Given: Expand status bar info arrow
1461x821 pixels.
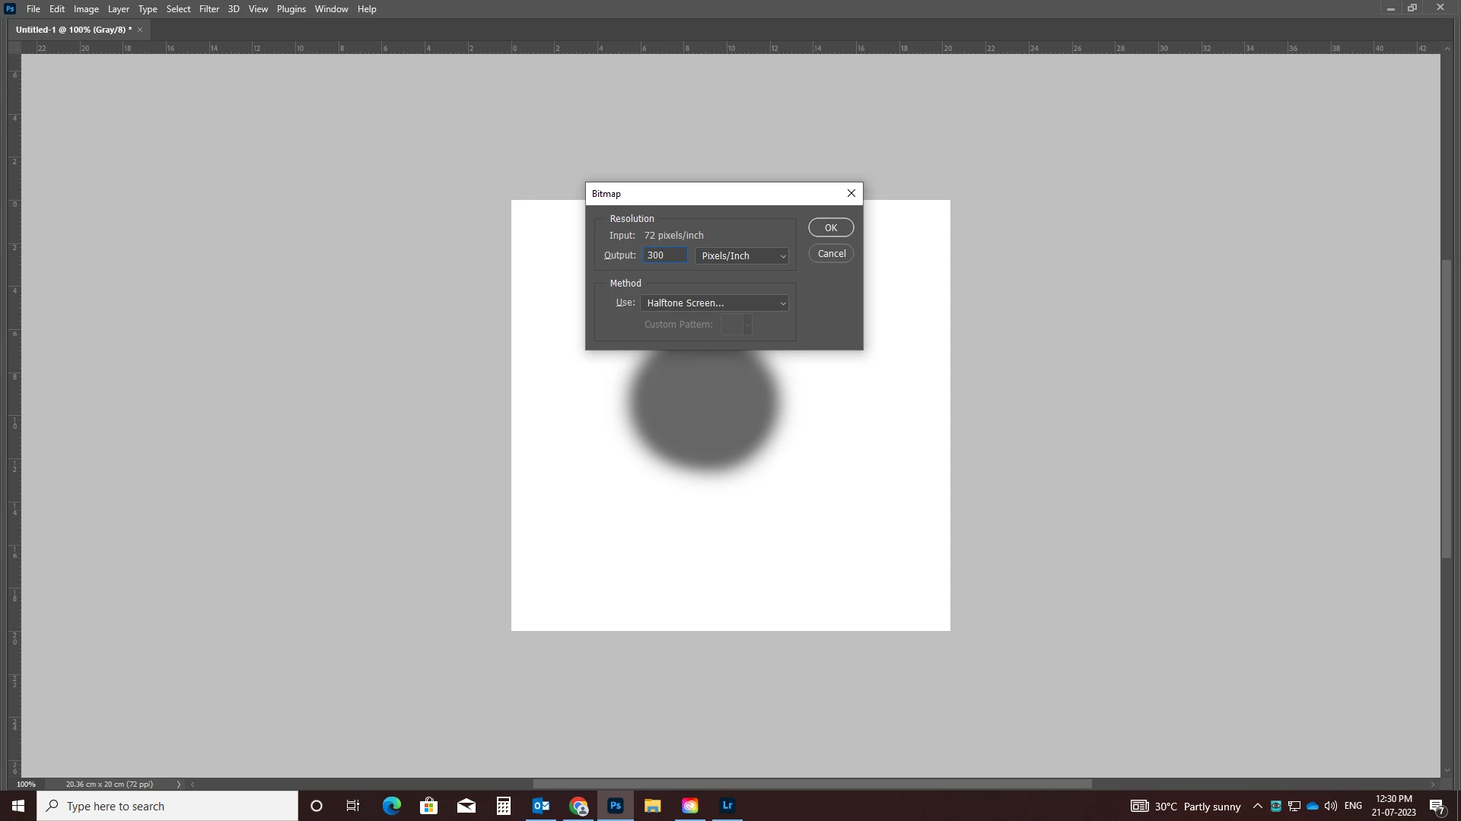Looking at the screenshot, I should click(x=179, y=784).
